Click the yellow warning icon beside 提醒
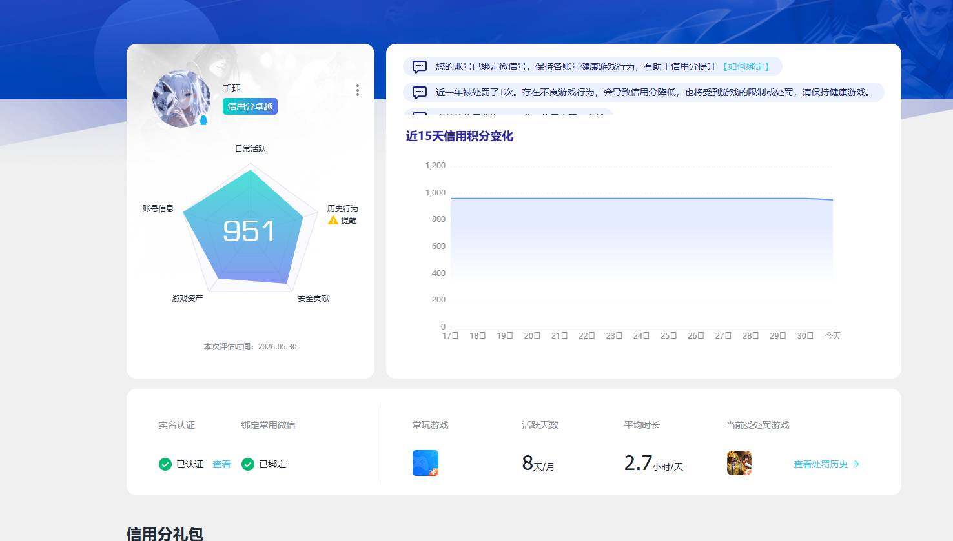The image size is (953, 541). 333,220
